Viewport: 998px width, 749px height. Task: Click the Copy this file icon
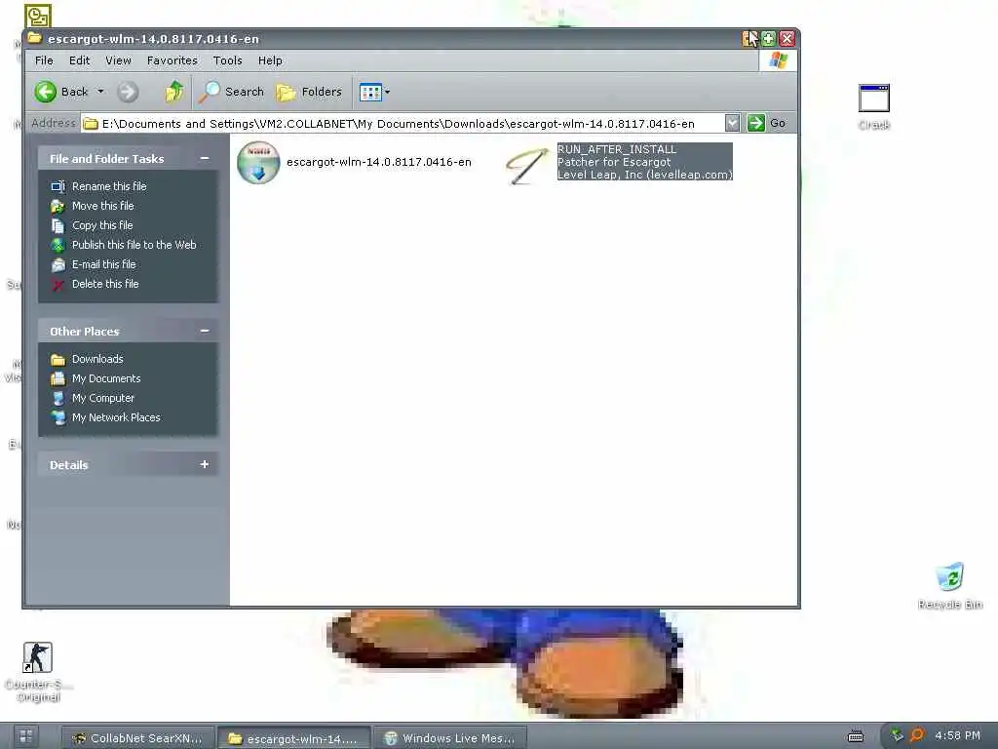pyautogui.click(x=58, y=225)
